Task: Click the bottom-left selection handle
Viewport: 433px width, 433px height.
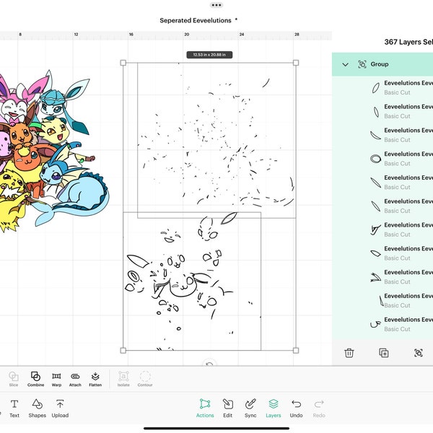Action: point(123,351)
